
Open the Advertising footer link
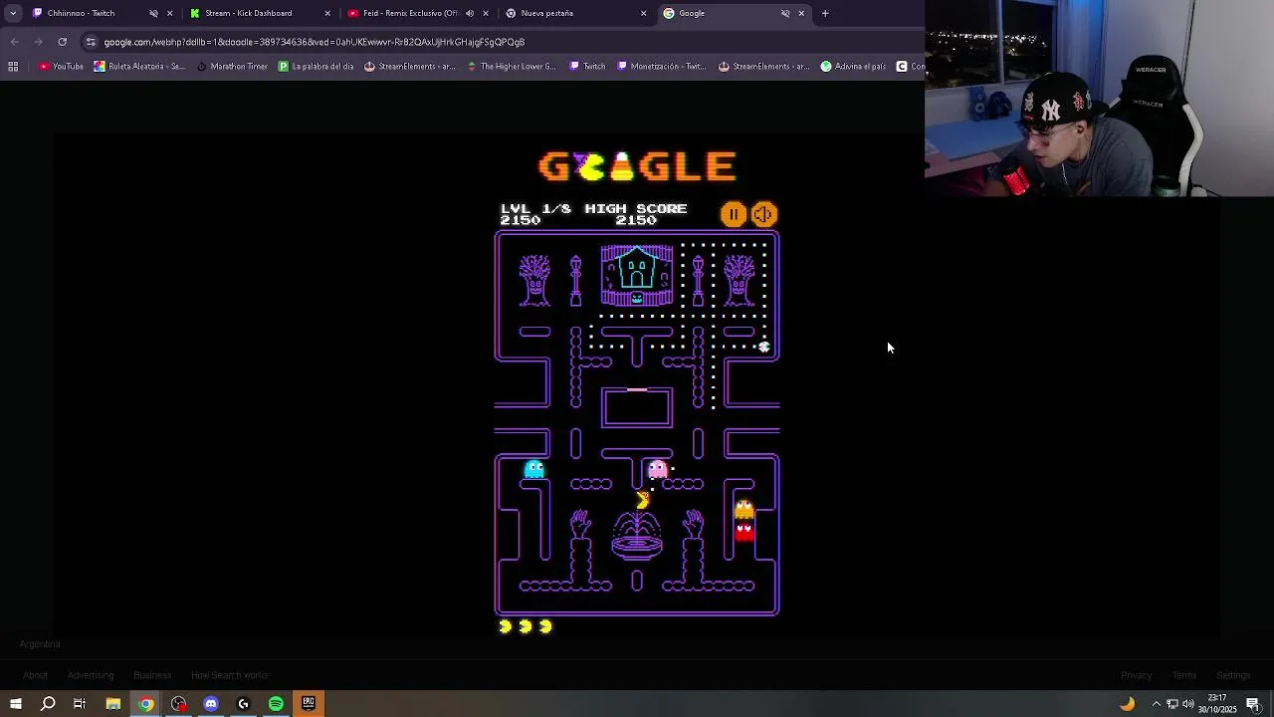pyautogui.click(x=91, y=675)
